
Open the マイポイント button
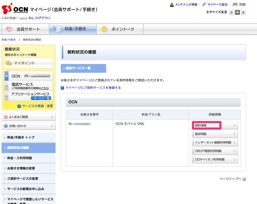29,63
